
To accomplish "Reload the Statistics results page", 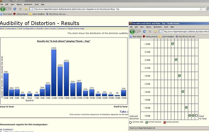I will click(15, 9).
